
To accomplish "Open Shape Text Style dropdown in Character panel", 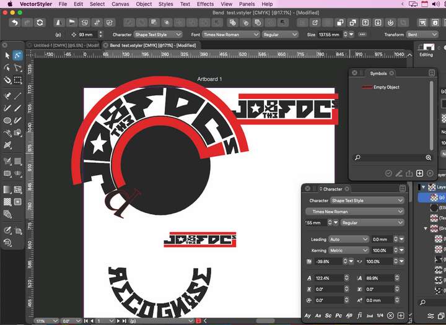I will point(367,201).
